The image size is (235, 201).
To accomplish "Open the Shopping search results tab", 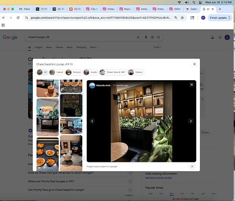I will click(81, 47).
